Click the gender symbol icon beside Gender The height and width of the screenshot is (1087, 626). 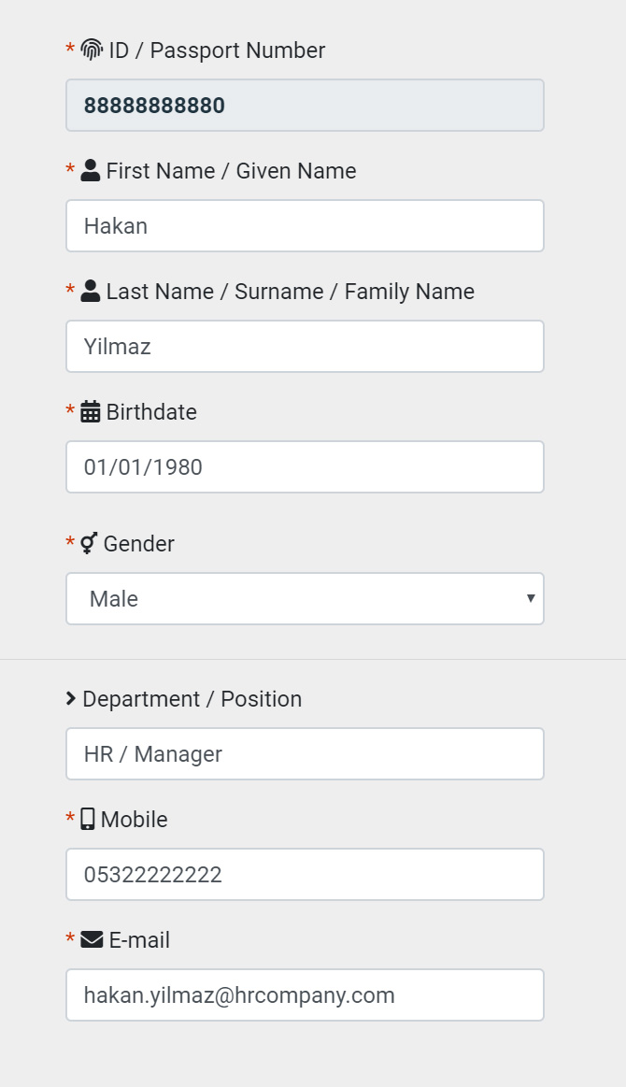pos(89,544)
